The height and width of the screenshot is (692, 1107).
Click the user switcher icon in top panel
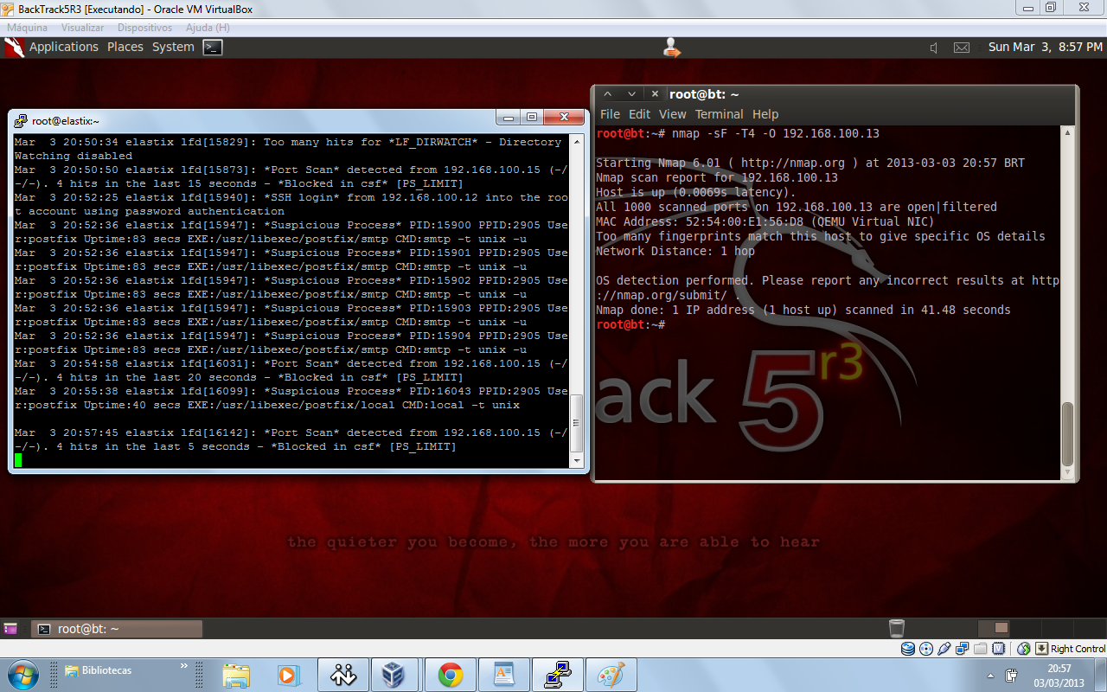672,48
